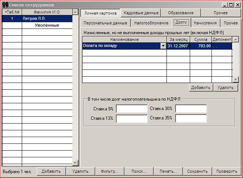Click the Поиск... button
Viewport: 243px width, 178px height.
coord(139,171)
